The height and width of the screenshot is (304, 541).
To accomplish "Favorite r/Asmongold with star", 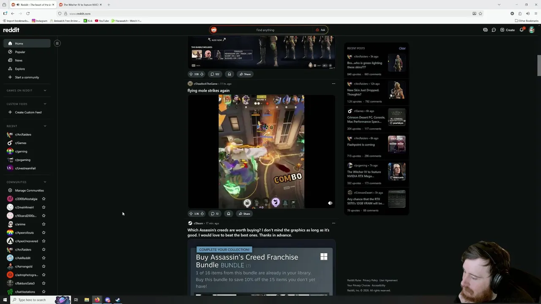I will click(x=44, y=266).
